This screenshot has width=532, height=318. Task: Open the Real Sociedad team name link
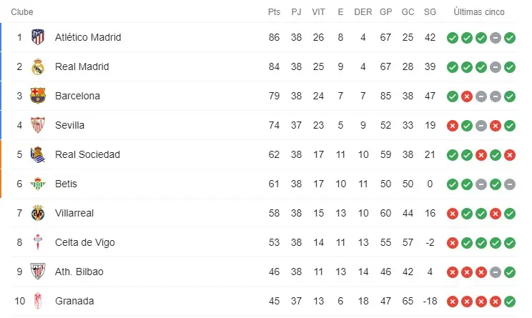[87, 154]
